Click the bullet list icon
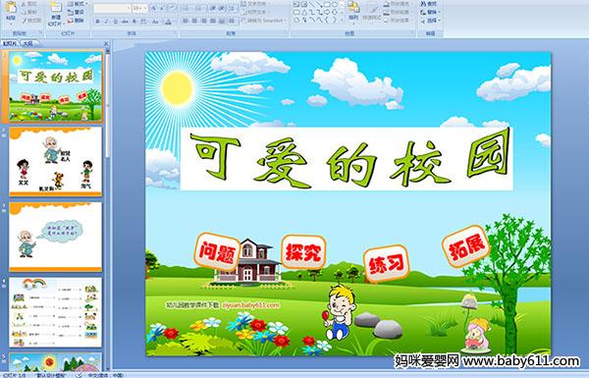589x378 pixels. pos(187,8)
